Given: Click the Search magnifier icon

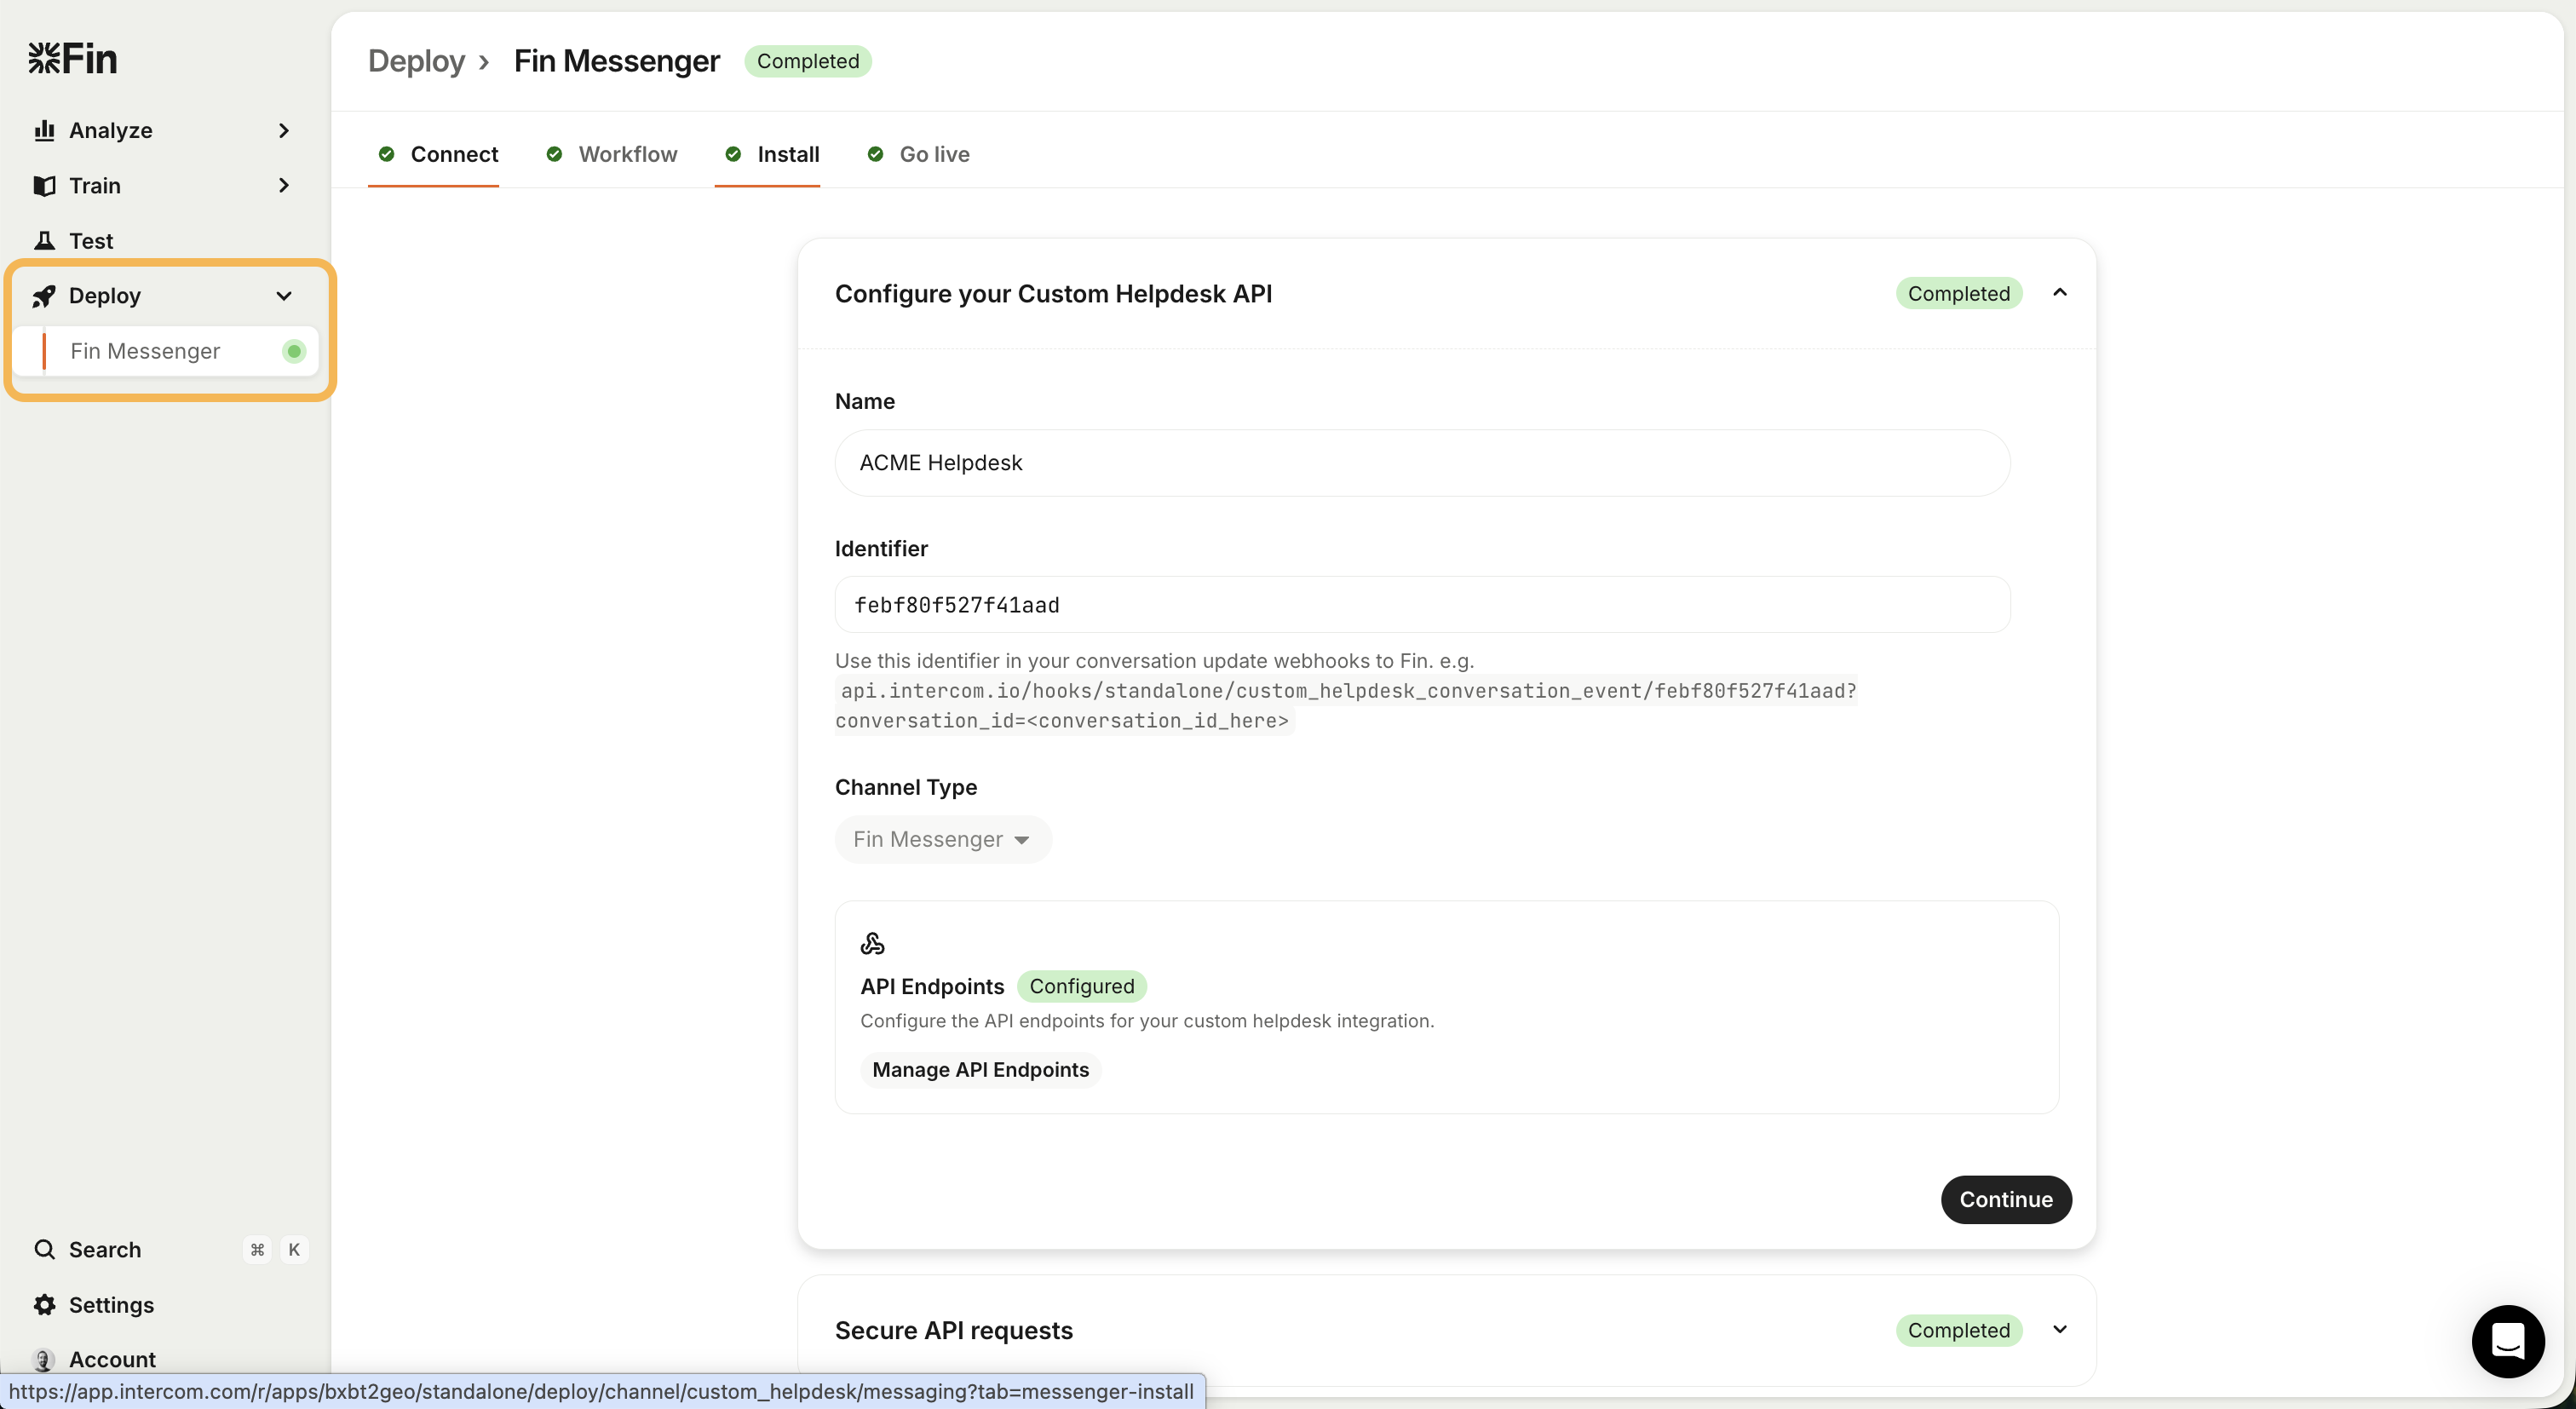Looking at the screenshot, I should tap(44, 1249).
